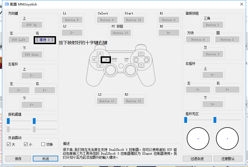Click the PS 按钮 Button 13 mapping
The height and width of the screenshot is (167, 248).
121,33
